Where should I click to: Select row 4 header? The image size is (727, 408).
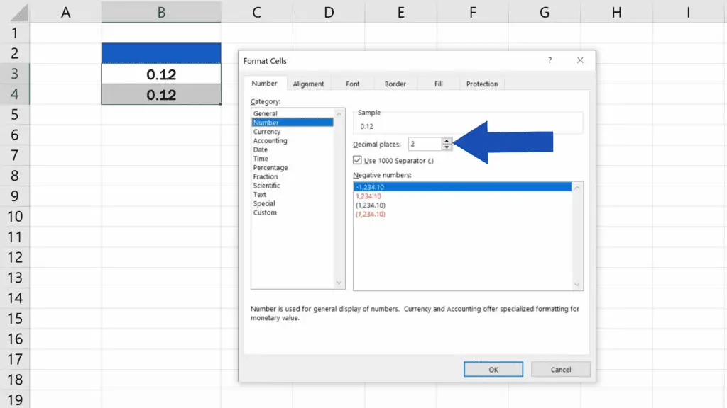(x=15, y=94)
